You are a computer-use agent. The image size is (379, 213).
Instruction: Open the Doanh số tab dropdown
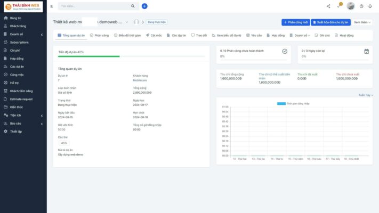click(300, 35)
